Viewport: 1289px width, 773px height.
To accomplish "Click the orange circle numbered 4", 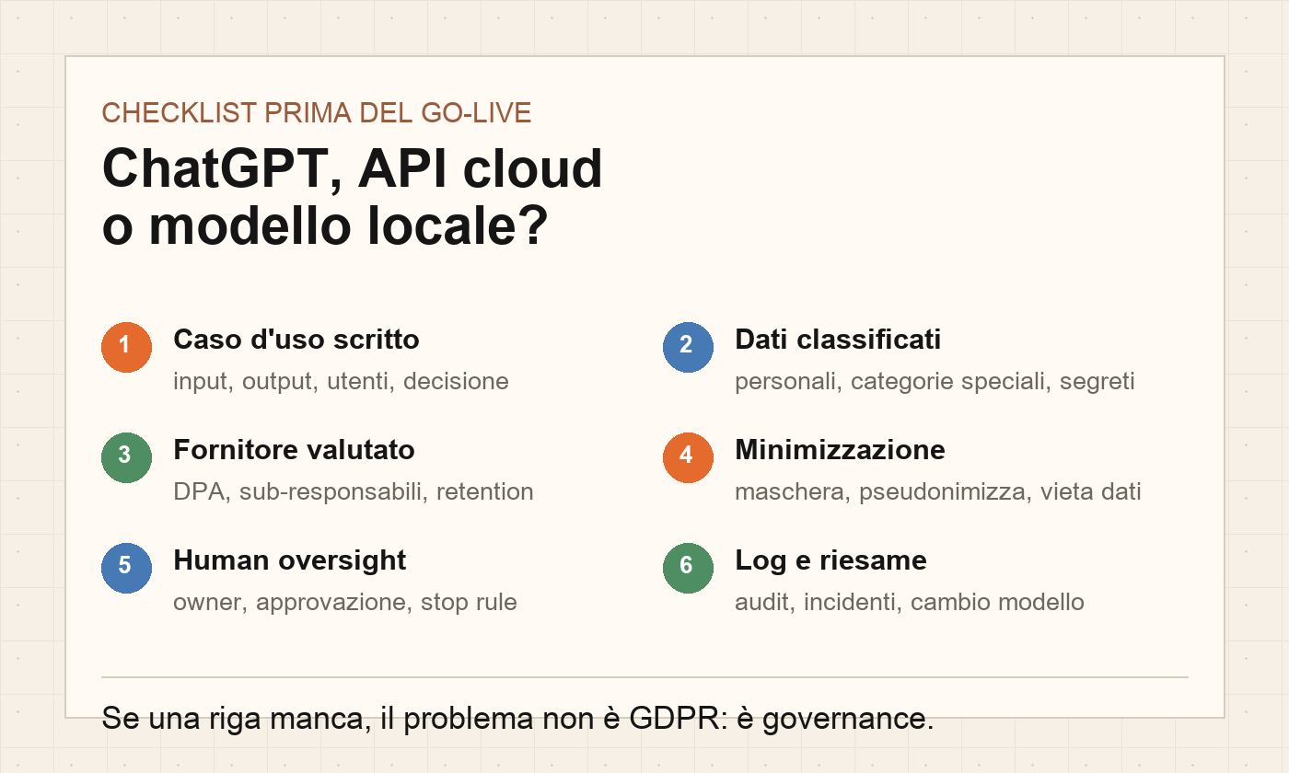I will coord(688,457).
